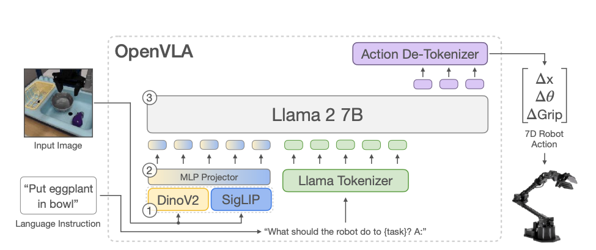Click the first purple action token
The image size is (596, 250).
pos(423,84)
